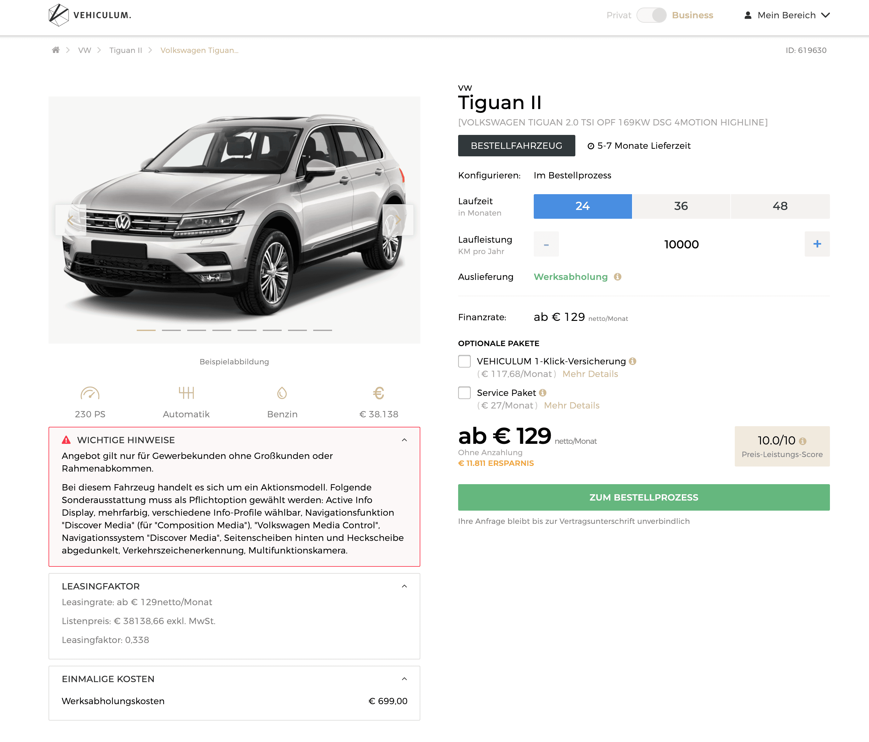The height and width of the screenshot is (742, 869).
Task: Click the Bestellfahrzeug button
Action: tap(516, 146)
